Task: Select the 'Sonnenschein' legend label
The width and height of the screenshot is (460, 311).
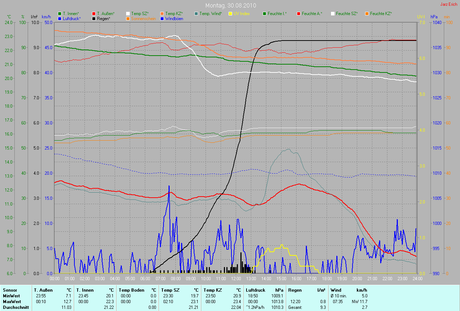Action: (143, 18)
